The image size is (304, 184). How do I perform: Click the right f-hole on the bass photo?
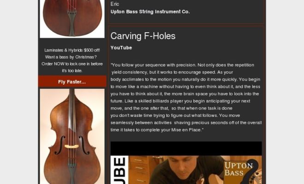84,145
